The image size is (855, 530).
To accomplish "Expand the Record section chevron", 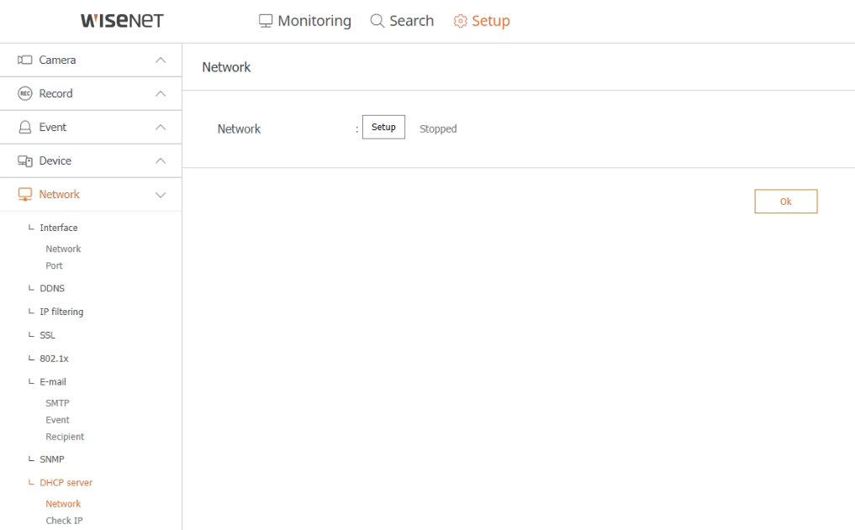I will point(161,94).
